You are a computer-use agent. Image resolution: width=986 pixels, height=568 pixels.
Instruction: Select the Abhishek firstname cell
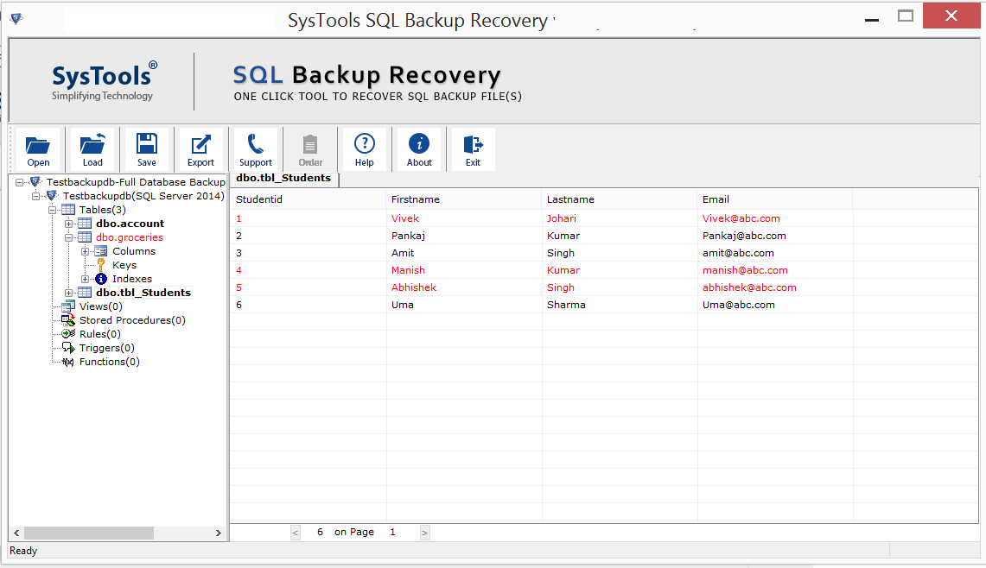[x=463, y=287]
